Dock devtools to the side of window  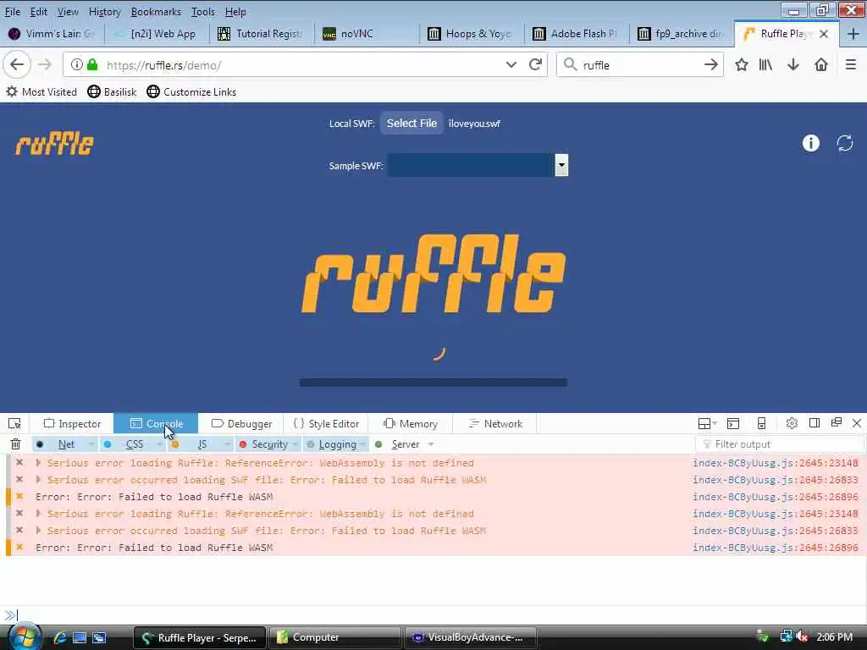pos(814,423)
